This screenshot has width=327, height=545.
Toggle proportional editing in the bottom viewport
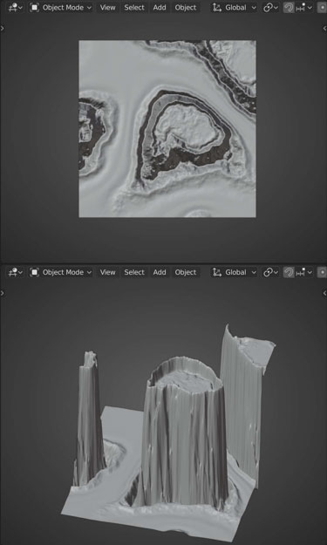click(322, 272)
